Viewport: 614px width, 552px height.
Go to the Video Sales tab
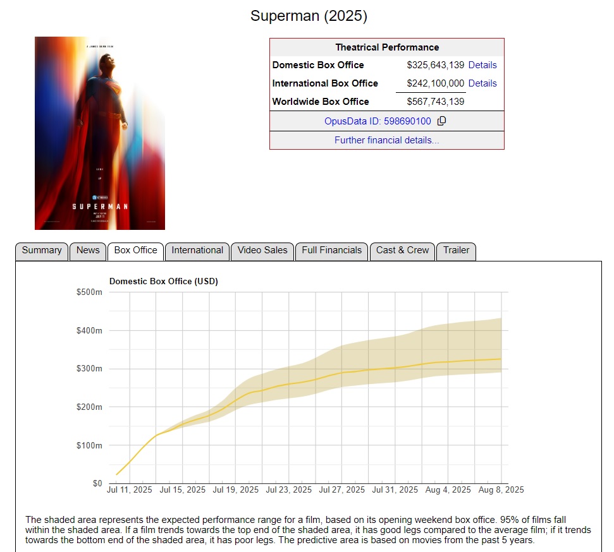click(262, 250)
